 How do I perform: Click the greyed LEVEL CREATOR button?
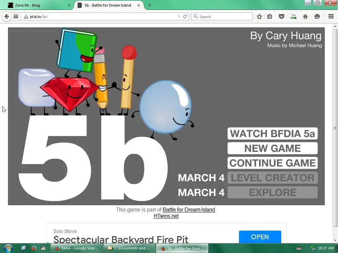272,178
